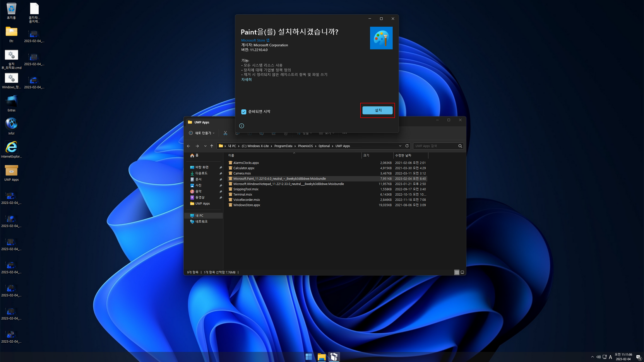Click File Explorer in the taskbar
Image resolution: width=644 pixels, height=362 pixels.
[321, 357]
